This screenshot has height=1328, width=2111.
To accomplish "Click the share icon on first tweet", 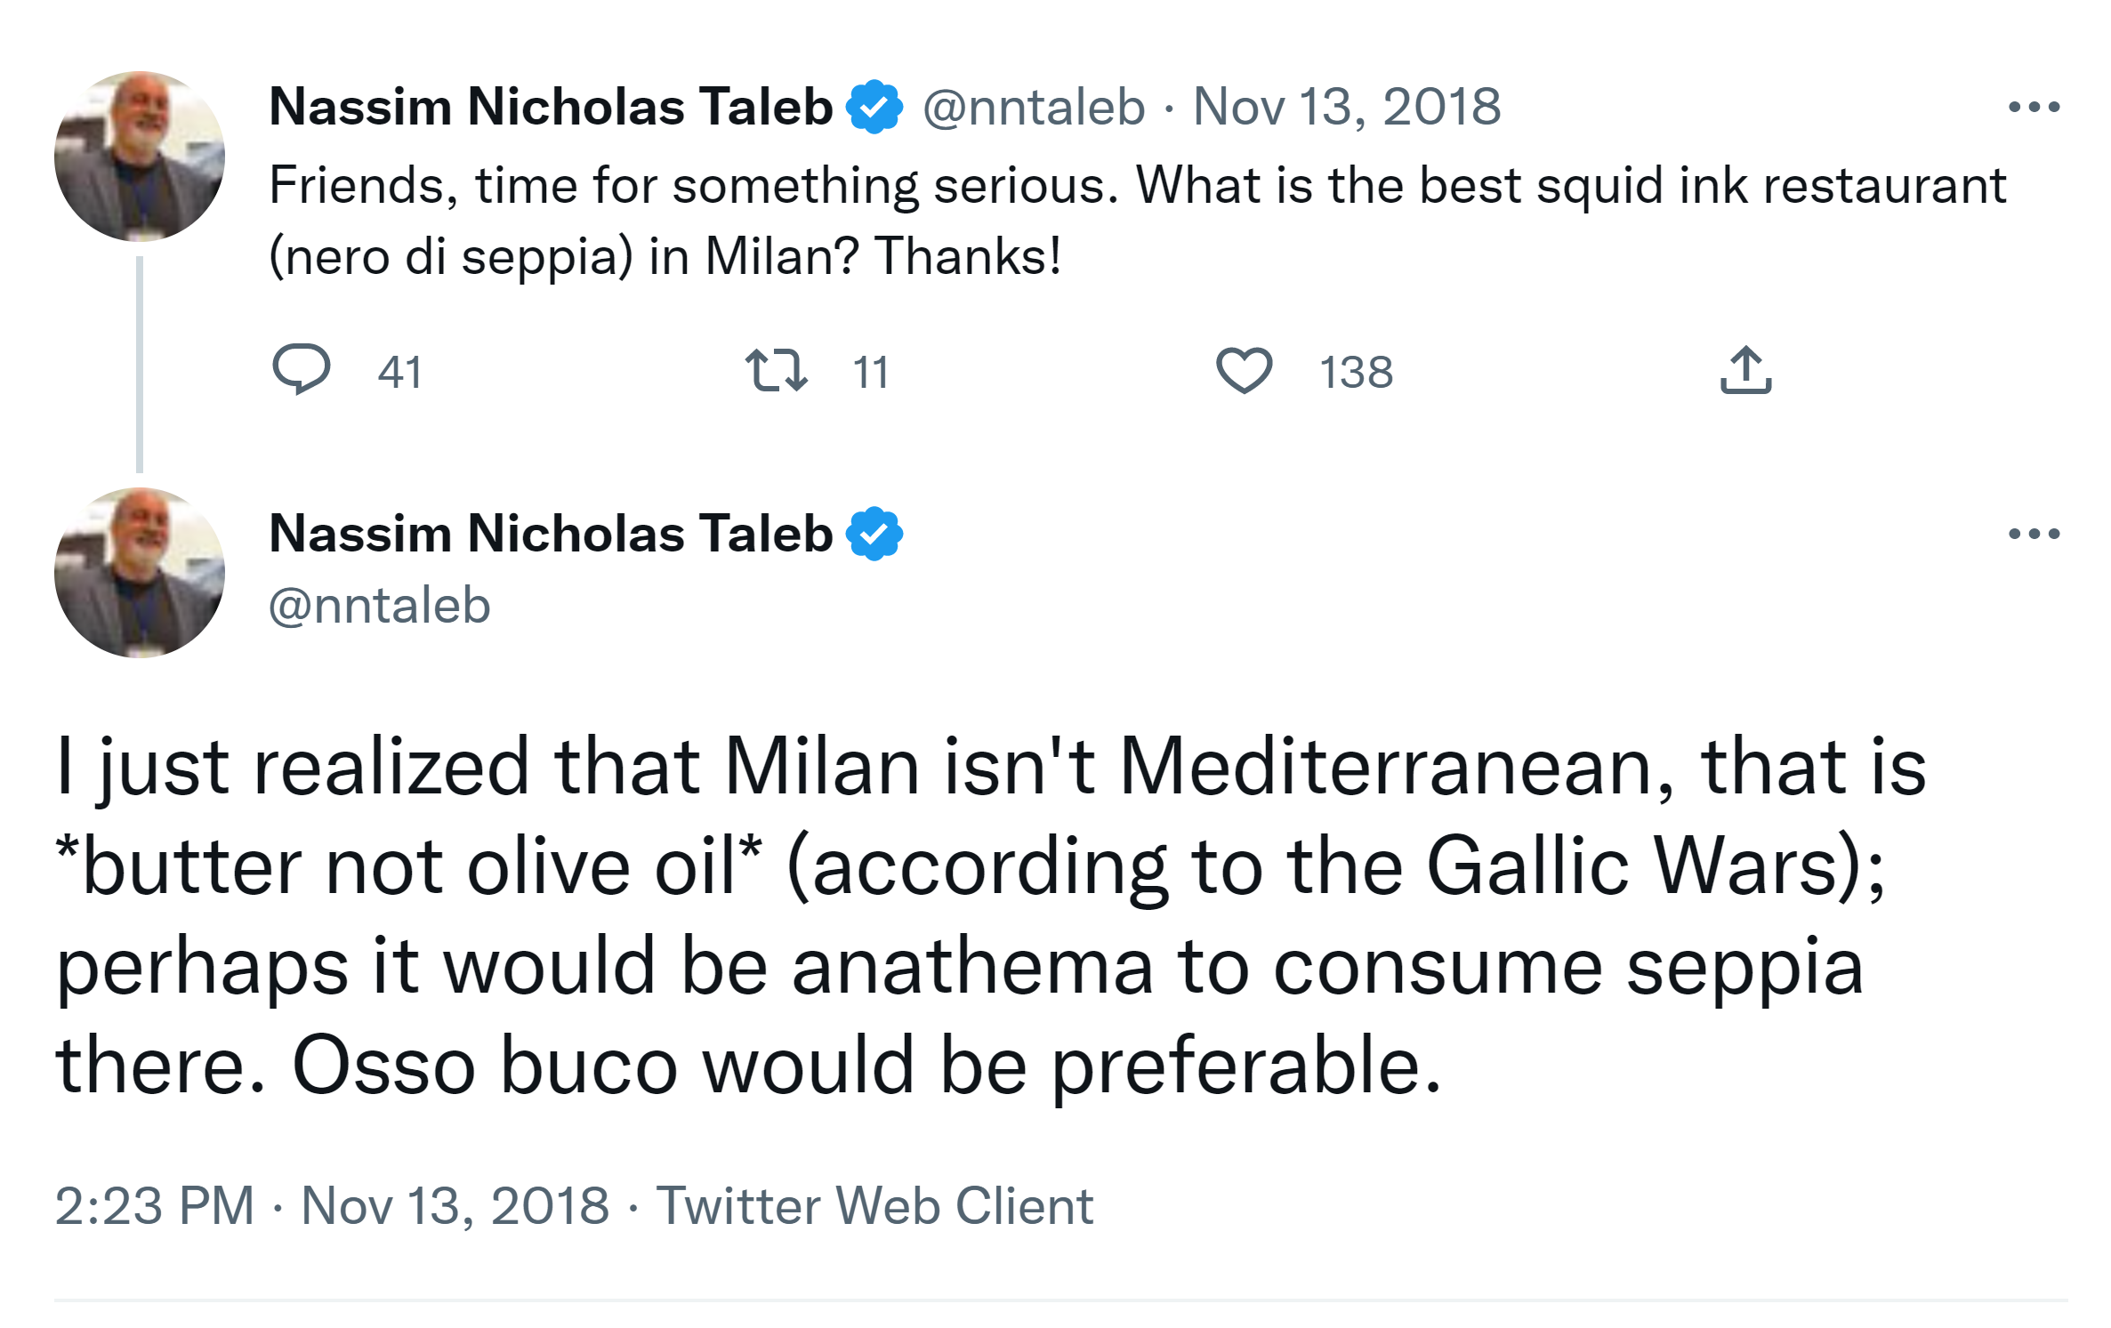I will point(1745,370).
